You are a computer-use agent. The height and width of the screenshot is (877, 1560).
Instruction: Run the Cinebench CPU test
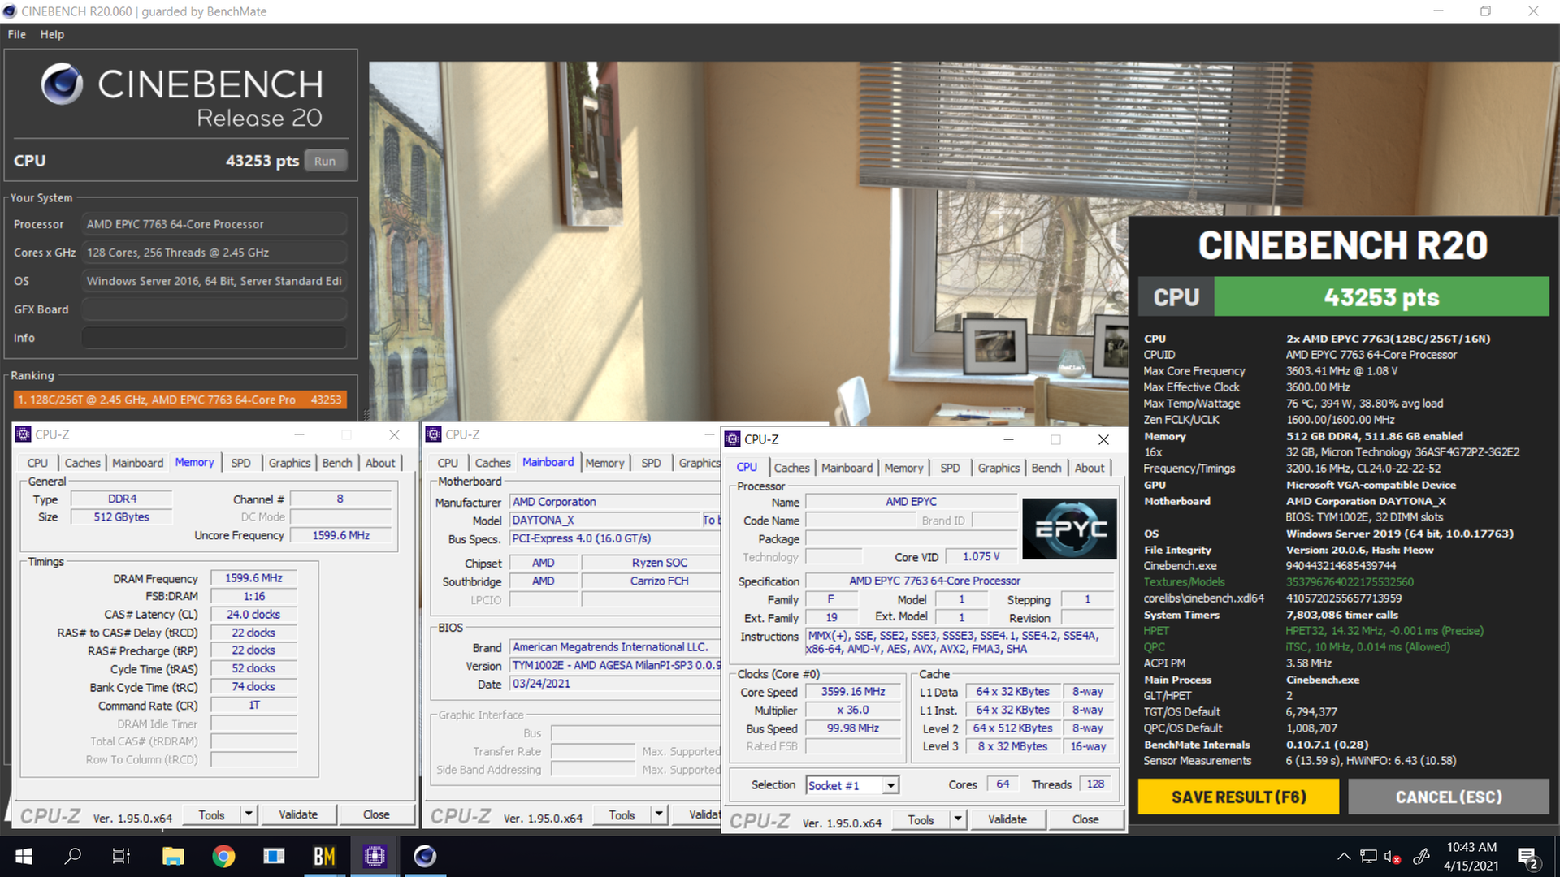point(325,161)
